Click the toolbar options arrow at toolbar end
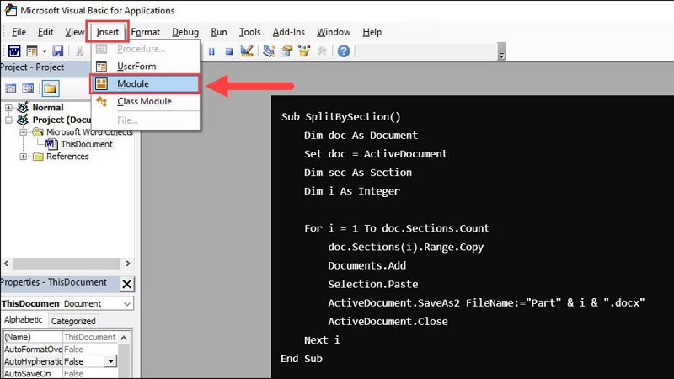Viewport: 674px width, 379px height. (x=501, y=51)
